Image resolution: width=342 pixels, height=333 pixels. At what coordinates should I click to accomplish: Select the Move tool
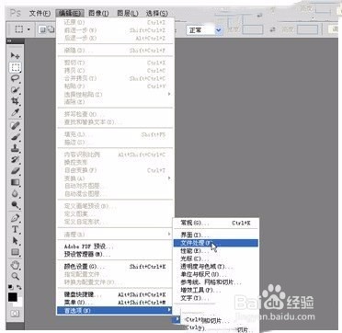[15, 56]
